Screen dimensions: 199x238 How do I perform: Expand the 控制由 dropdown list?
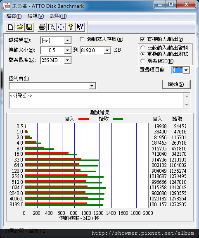coord(92,86)
